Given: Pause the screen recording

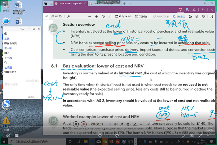Looking at the screenshot, I should pos(75,124).
